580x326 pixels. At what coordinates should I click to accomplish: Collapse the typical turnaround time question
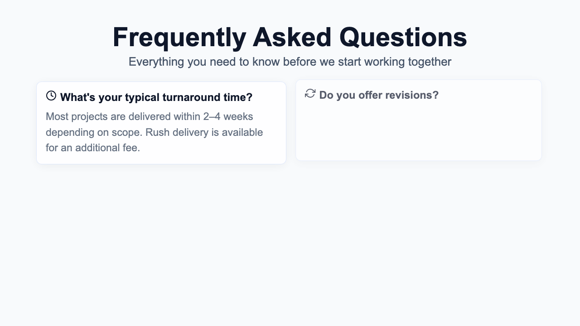(x=156, y=97)
